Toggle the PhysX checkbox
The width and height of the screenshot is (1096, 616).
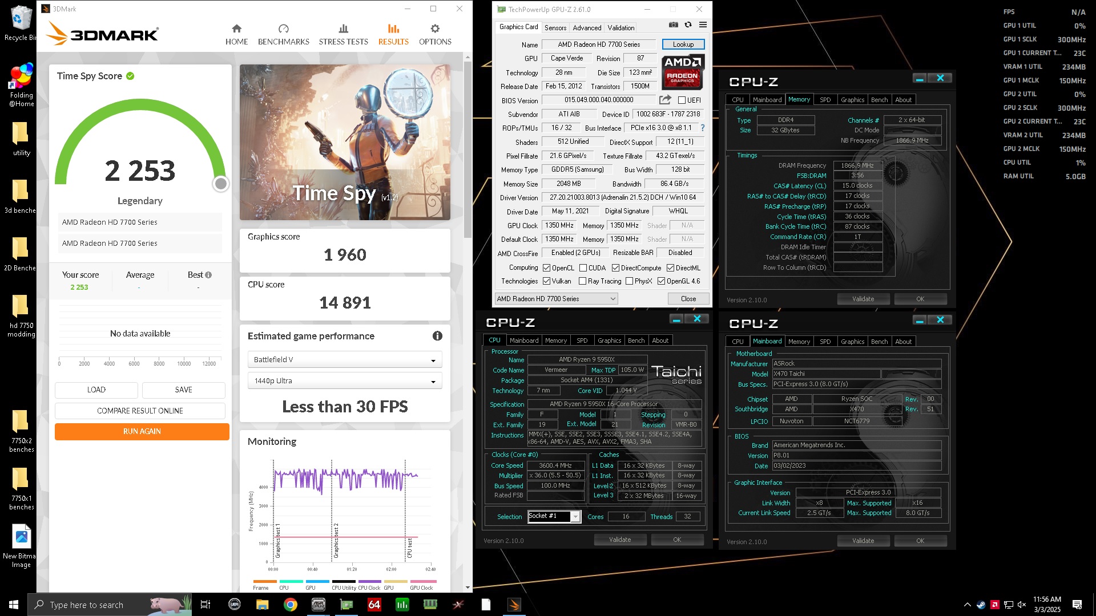coord(629,281)
